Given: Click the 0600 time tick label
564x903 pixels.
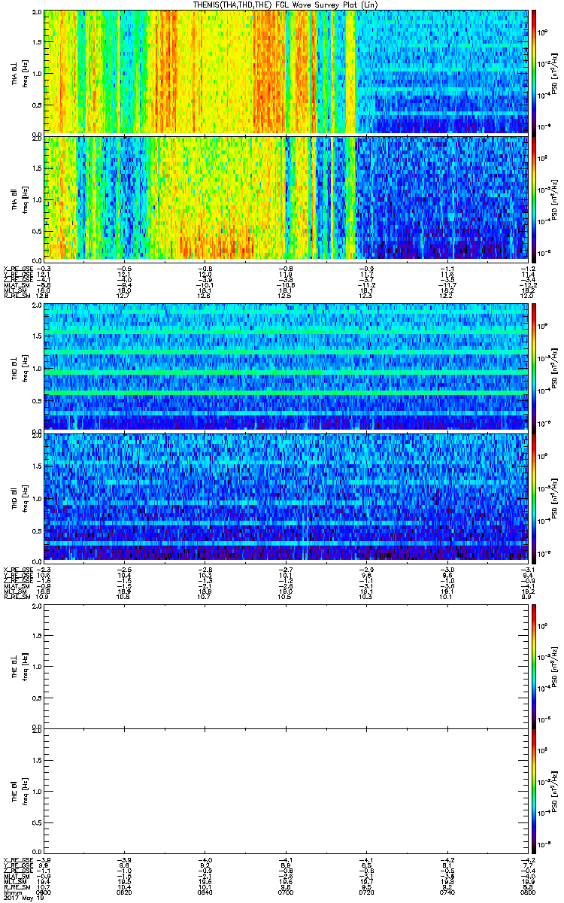Looking at the screenshot, I should 44,892.
